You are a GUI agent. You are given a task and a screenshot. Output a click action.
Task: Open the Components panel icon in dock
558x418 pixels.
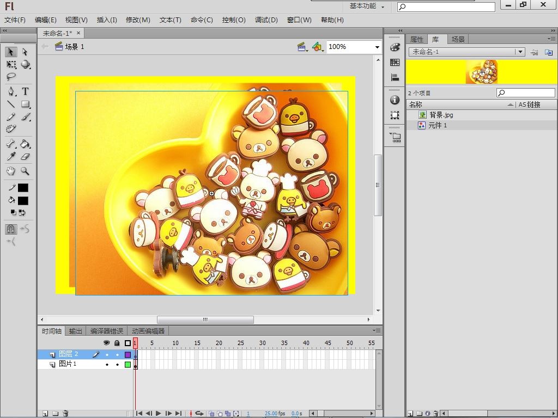[395, 137]
